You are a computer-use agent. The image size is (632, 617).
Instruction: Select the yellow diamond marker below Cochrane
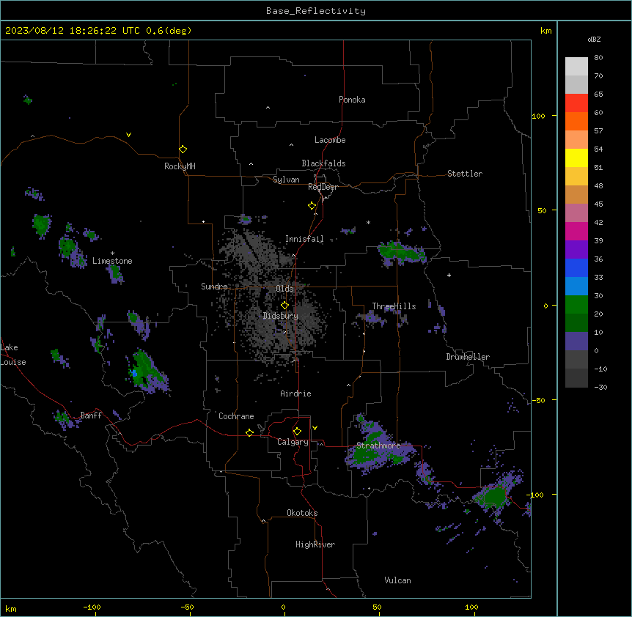249,432
